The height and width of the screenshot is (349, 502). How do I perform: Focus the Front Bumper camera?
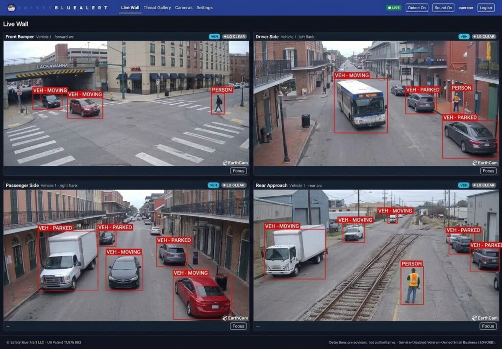(x=239, y=171)
